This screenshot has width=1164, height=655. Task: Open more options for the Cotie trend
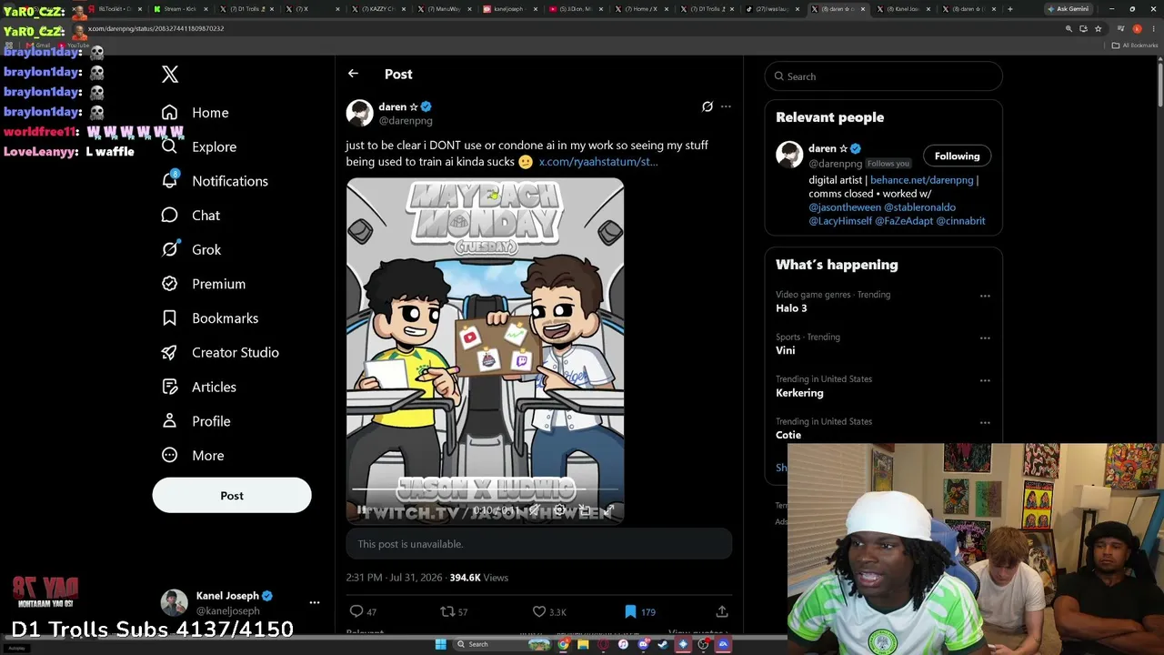point(985,423)
